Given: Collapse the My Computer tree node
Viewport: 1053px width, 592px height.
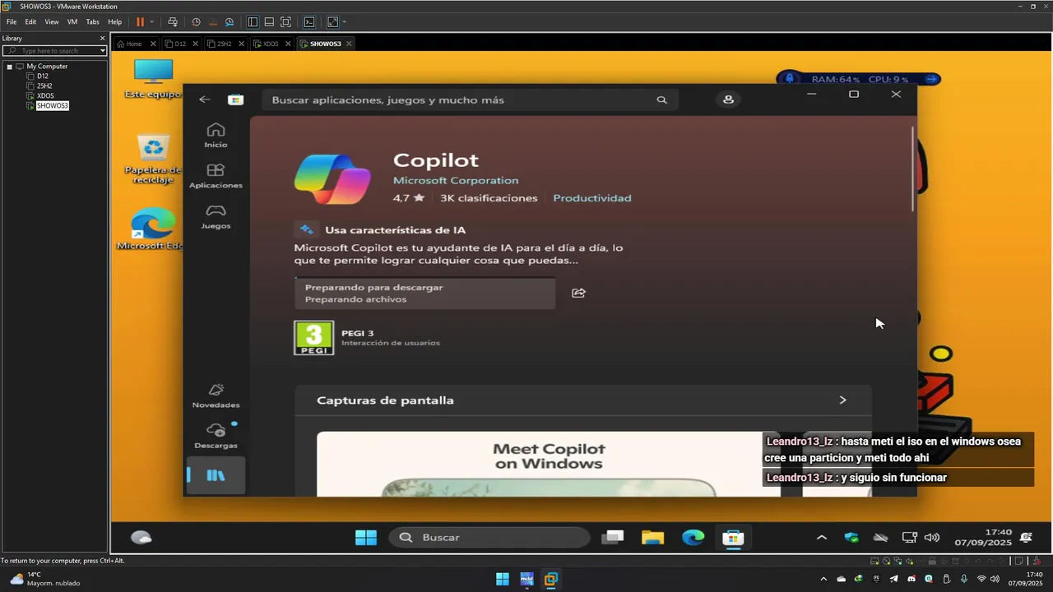Looking at the screenshot, I should coord(9,67).
